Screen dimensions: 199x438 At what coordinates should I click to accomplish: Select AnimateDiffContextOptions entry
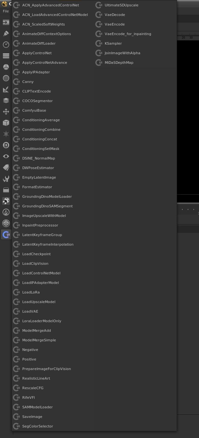[x=46, y=34]
